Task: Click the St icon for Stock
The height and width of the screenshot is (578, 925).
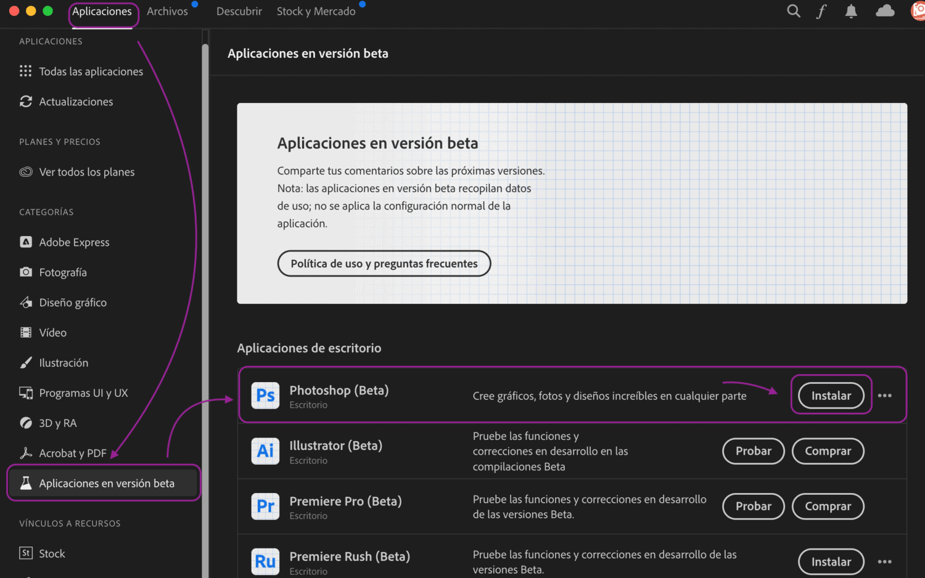Action: click(25, 553)
